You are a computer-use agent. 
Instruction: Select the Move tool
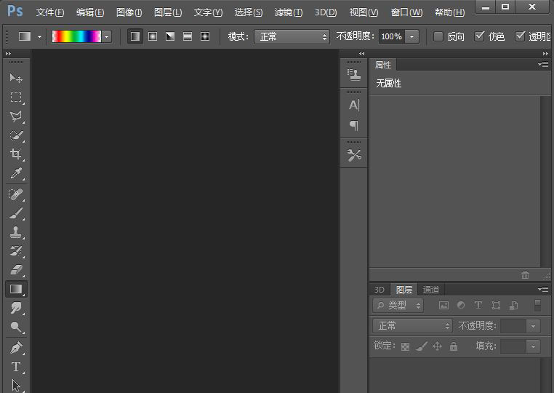point(16,77)
